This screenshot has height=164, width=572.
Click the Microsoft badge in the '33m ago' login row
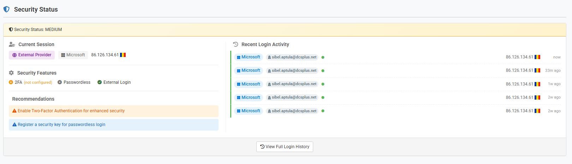coord(249,70)
